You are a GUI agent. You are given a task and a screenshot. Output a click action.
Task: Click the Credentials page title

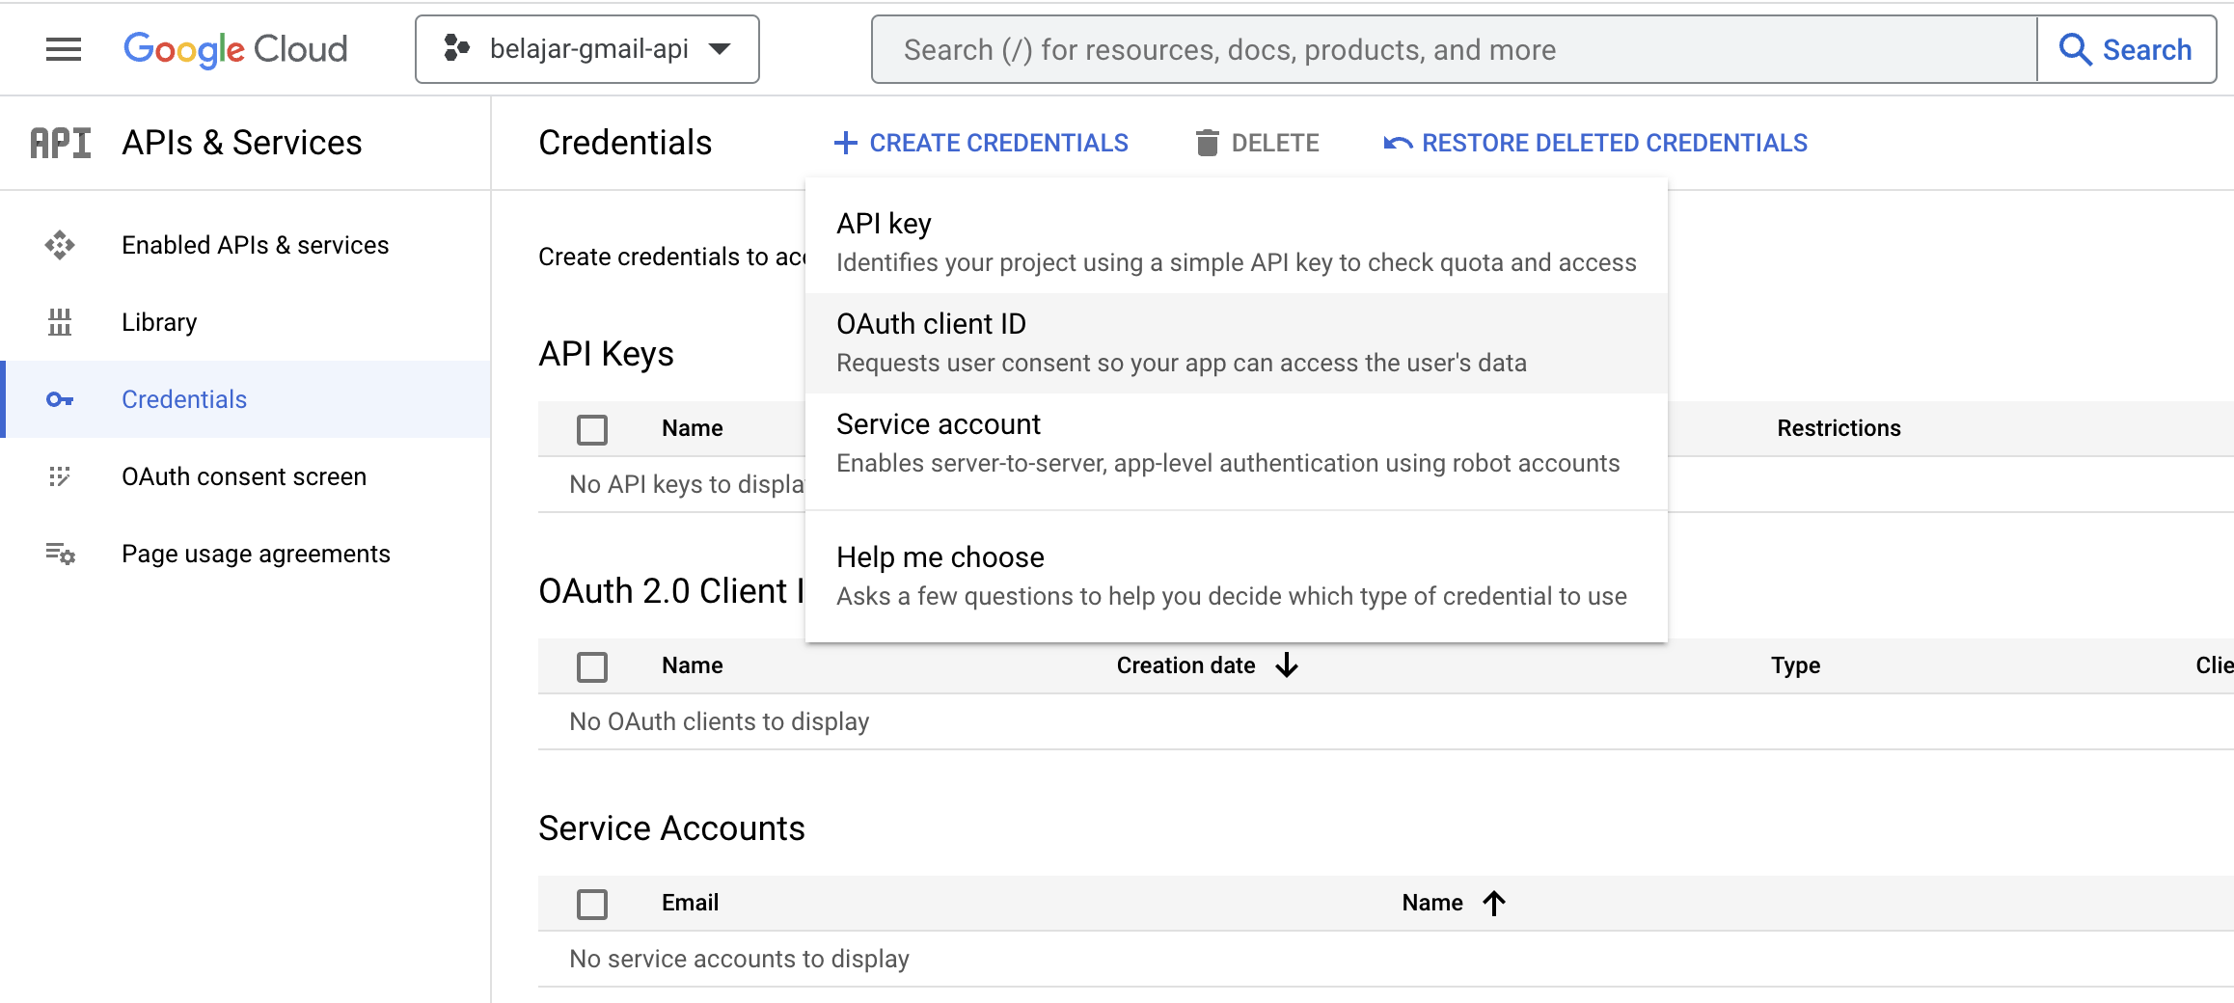pos(625,143)
